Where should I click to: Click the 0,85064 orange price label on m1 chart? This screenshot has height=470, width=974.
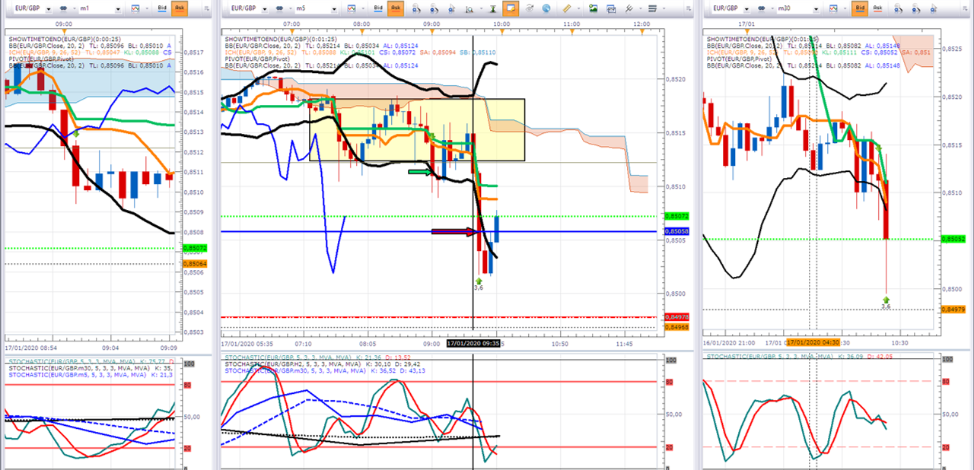pyautogui.click(x=196, y=263)
